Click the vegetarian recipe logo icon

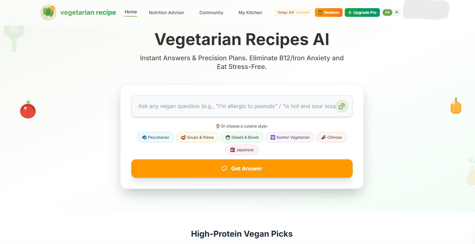48,12
